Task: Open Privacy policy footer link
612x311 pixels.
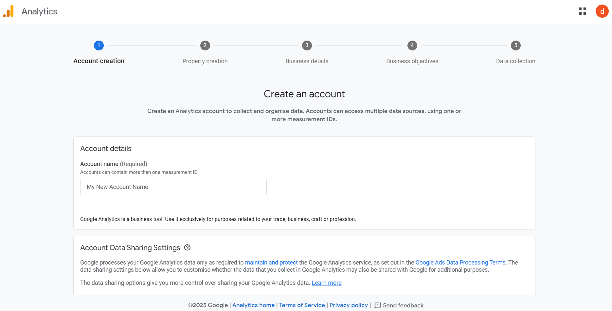Action: pos(349,305)
